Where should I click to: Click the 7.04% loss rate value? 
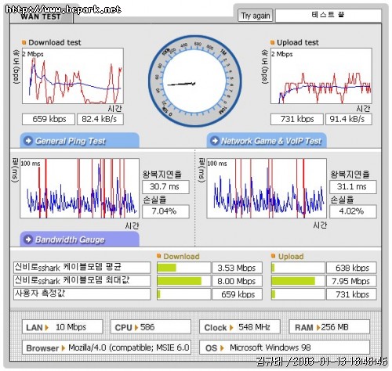click(165, 211)
